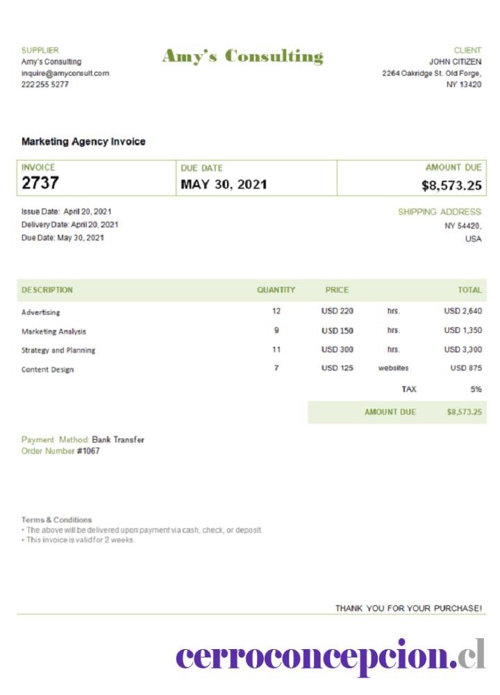Image resolution: width=500 pixels, height=695 pixels.
Task: Click the cerroconcepcion.cl watermark link
Action: [x=331, y=656]
